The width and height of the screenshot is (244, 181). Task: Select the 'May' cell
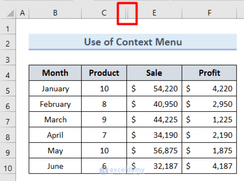pyautogui.click(x=55, y=150)
